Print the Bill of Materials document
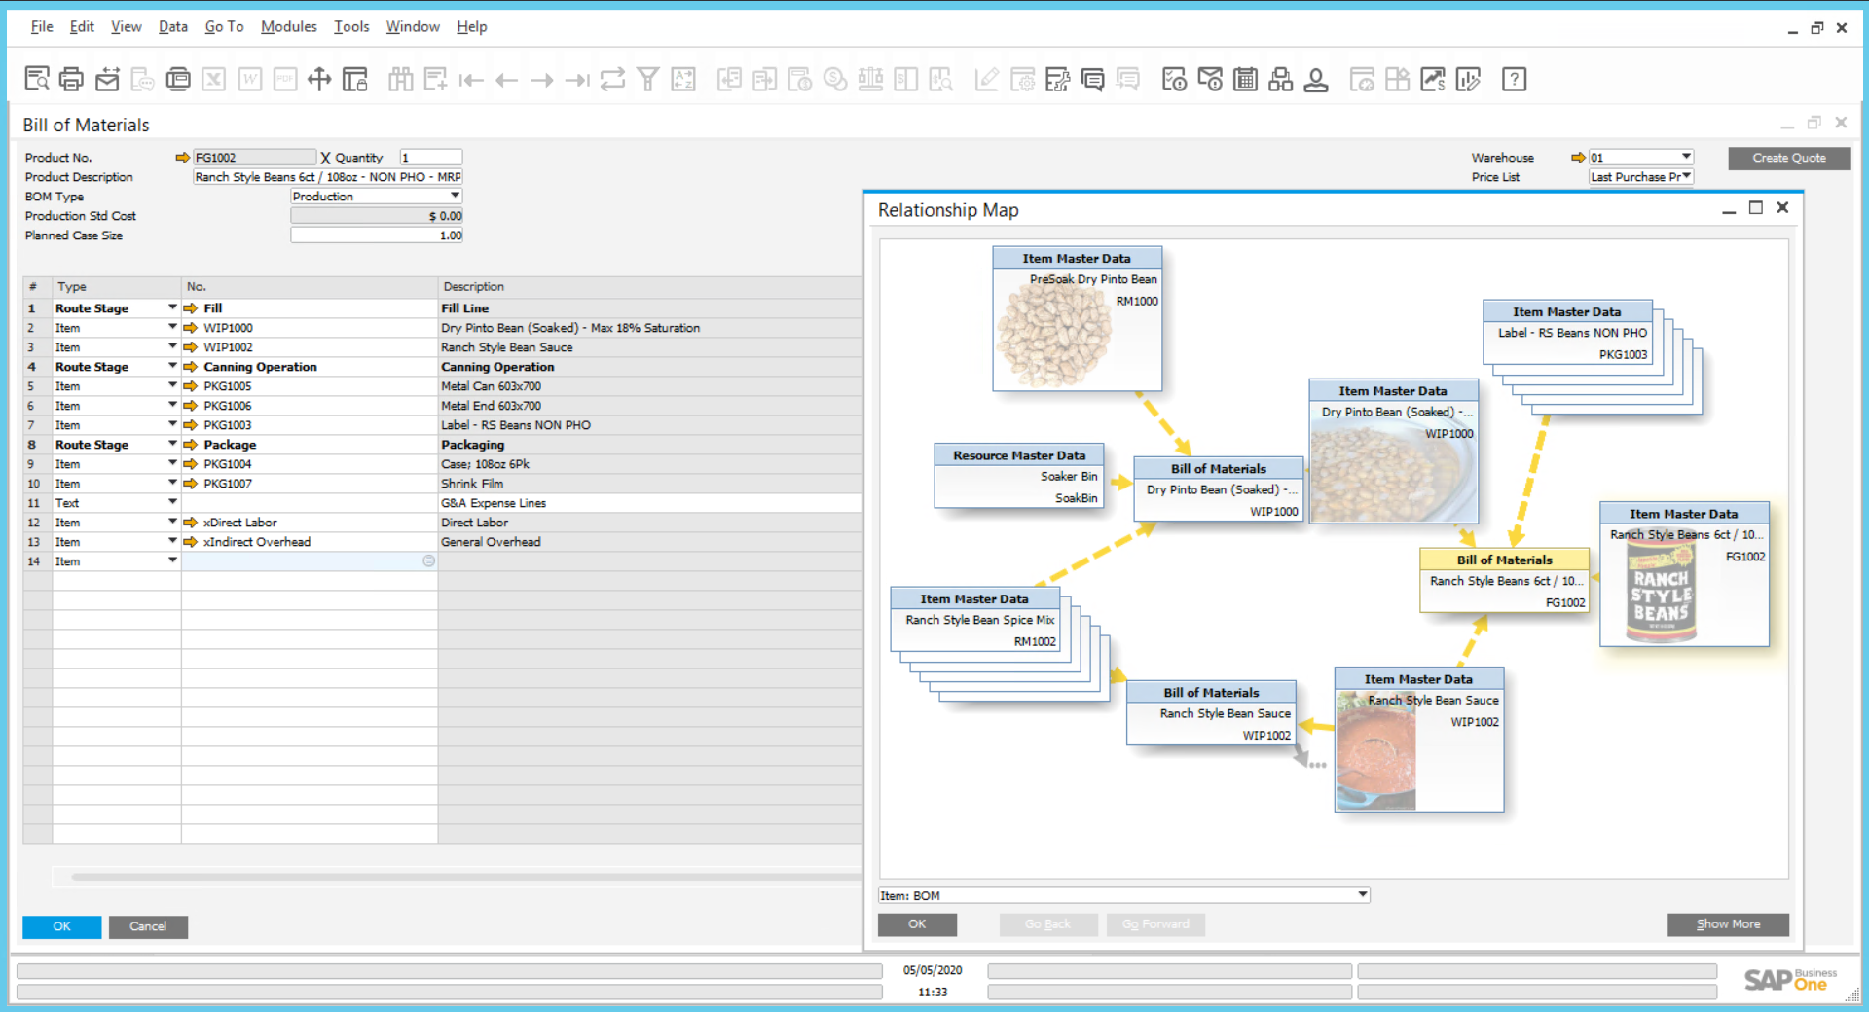 71,80
